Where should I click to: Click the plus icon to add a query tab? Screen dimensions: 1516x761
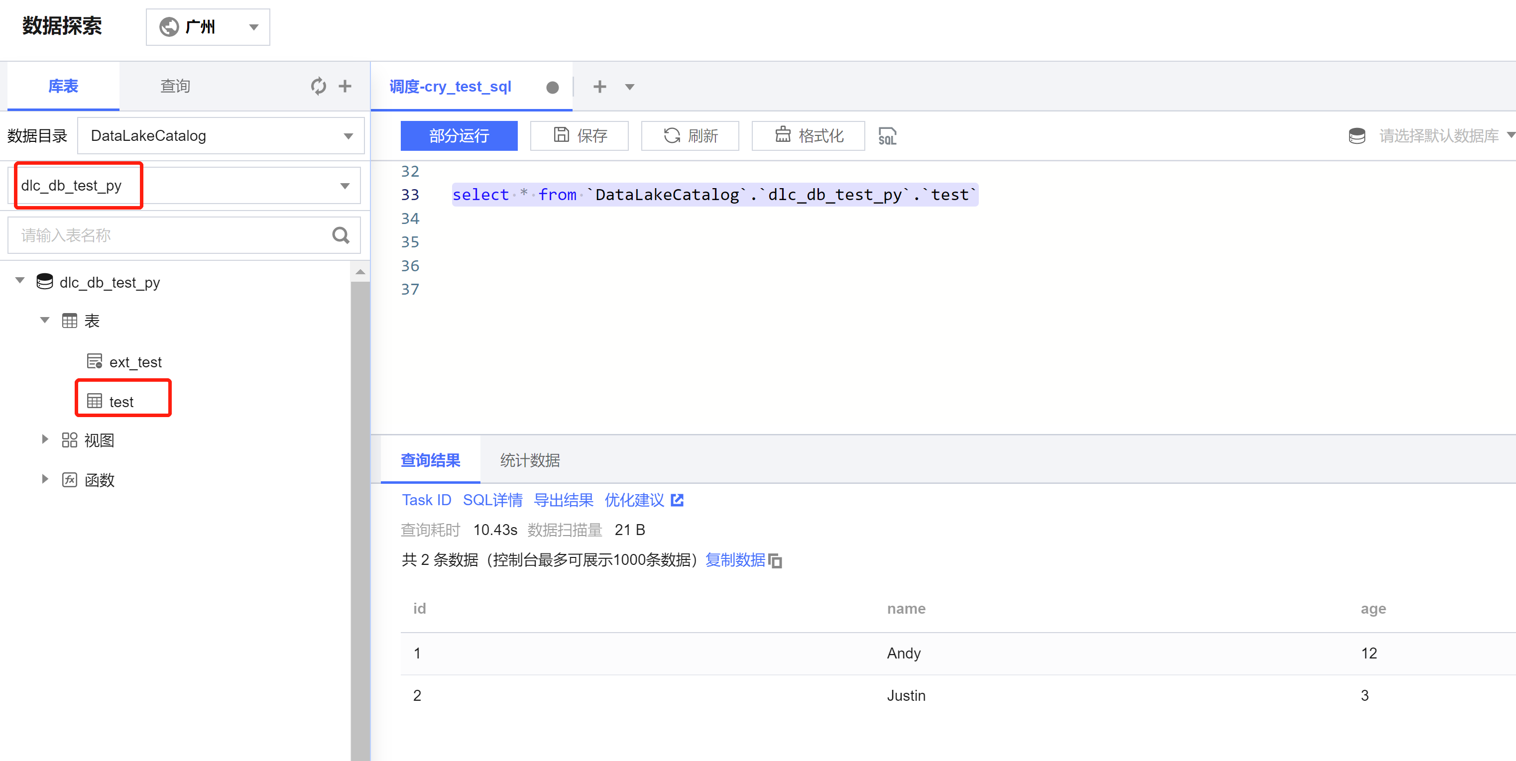[599, 87]
